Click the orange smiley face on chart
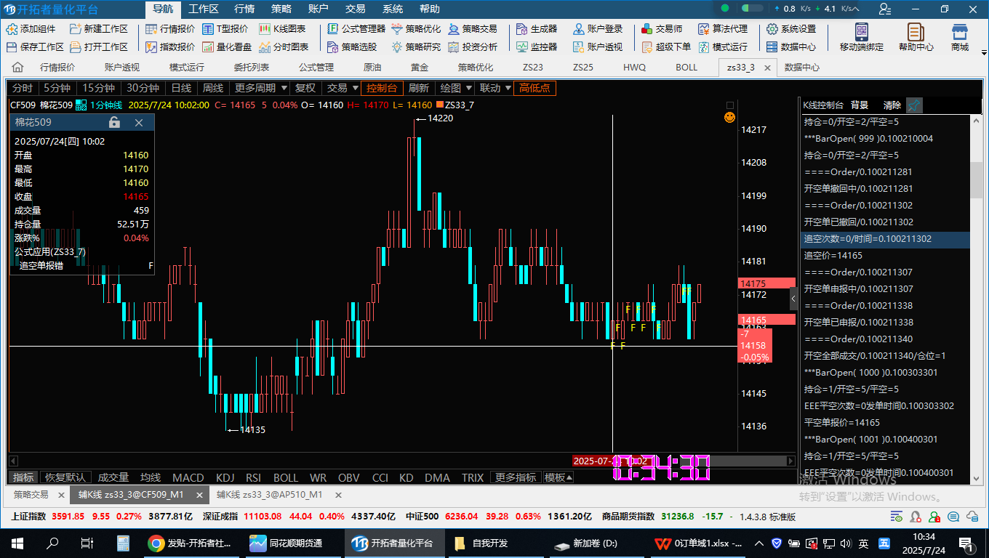Screen dimensions: 989x558 (x=730, y=117)
